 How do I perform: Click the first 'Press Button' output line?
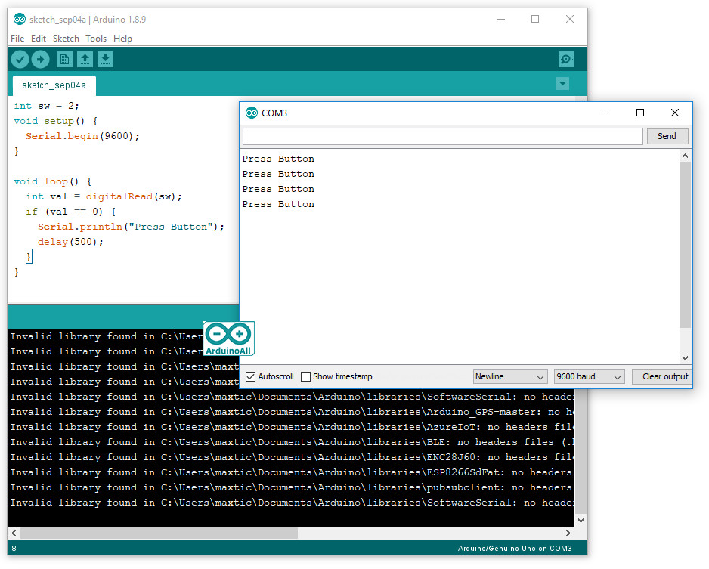click(278, 159)
